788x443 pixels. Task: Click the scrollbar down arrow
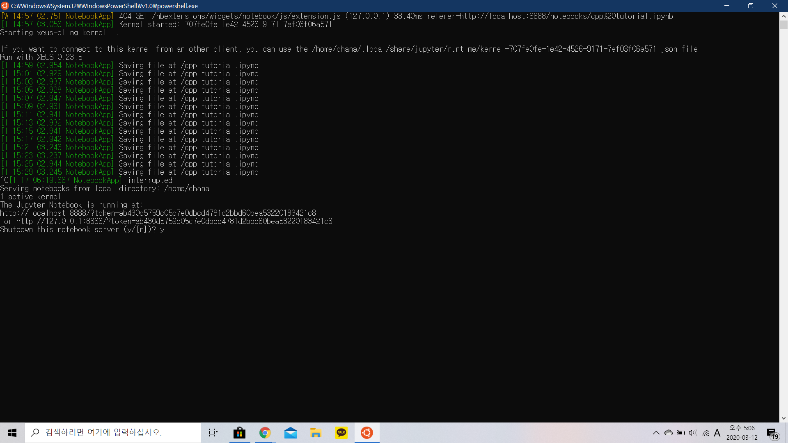click(x=783, y=418)
